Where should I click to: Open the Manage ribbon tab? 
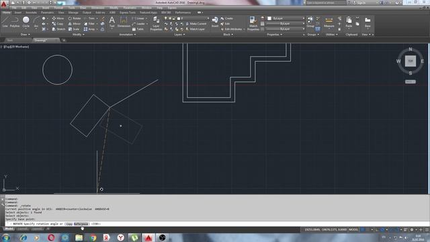pos(73,13)
